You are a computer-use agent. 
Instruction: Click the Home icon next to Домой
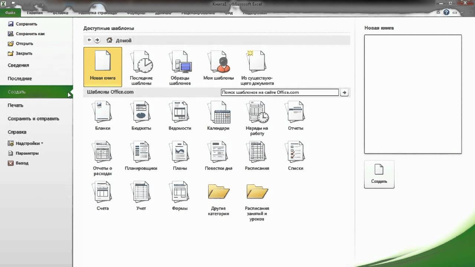[109, 40]
